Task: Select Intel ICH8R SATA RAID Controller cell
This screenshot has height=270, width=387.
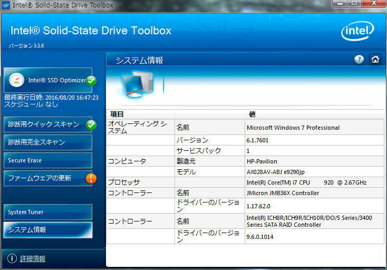Action: pos(314,221)
